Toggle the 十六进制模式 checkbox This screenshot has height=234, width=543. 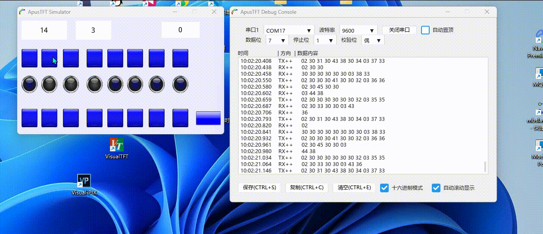point(384,188)
